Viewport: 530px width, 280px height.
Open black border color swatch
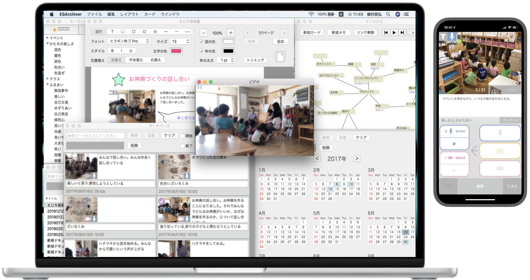[228, 51]
